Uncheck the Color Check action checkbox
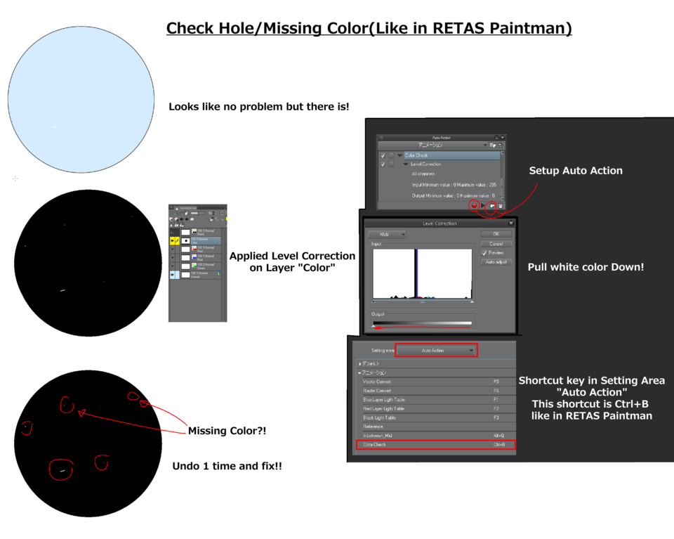Screen dimensions: 674x539 382,155
